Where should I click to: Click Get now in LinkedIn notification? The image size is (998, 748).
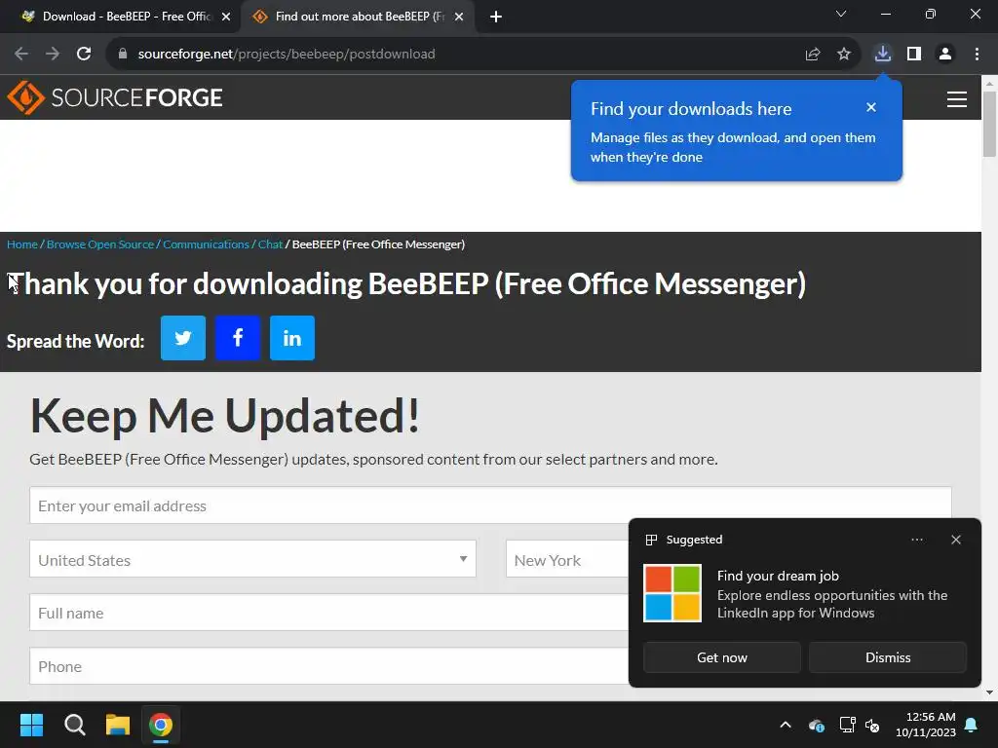click(722, 657)
